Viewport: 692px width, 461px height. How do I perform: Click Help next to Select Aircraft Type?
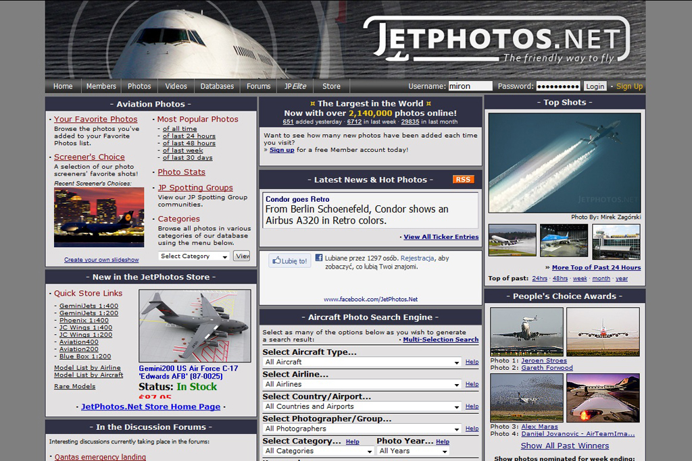pos(472,362)
